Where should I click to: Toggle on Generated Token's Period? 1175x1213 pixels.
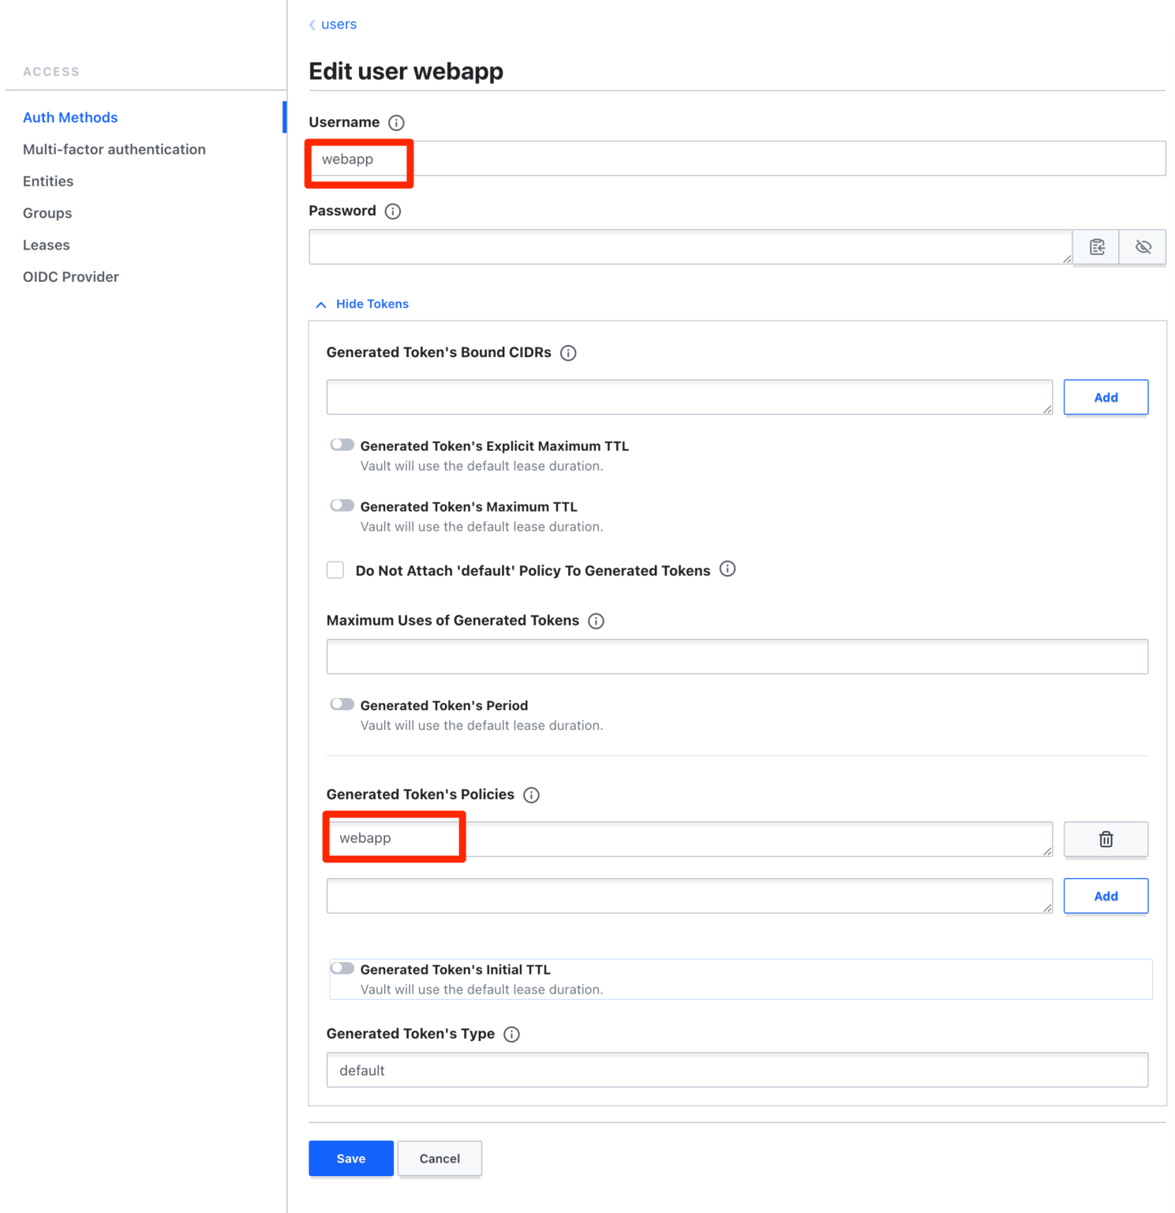pyautogui.click(x=342, y=704)
